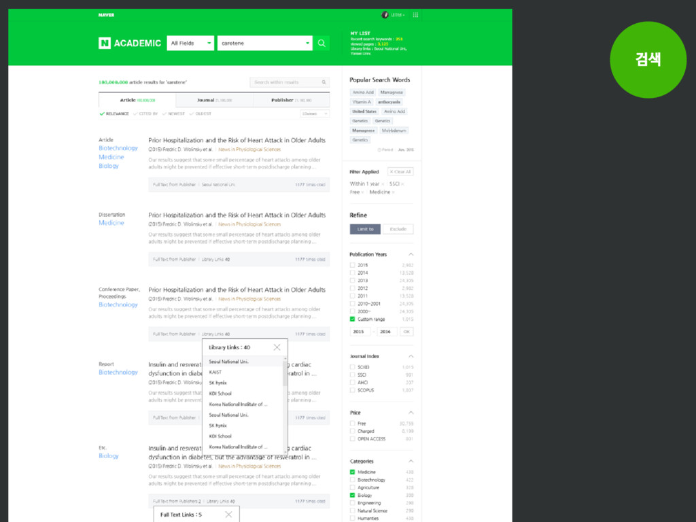Select the Exclude refine button
Viewport: 696px width, 522px height.
coord(398,229)
